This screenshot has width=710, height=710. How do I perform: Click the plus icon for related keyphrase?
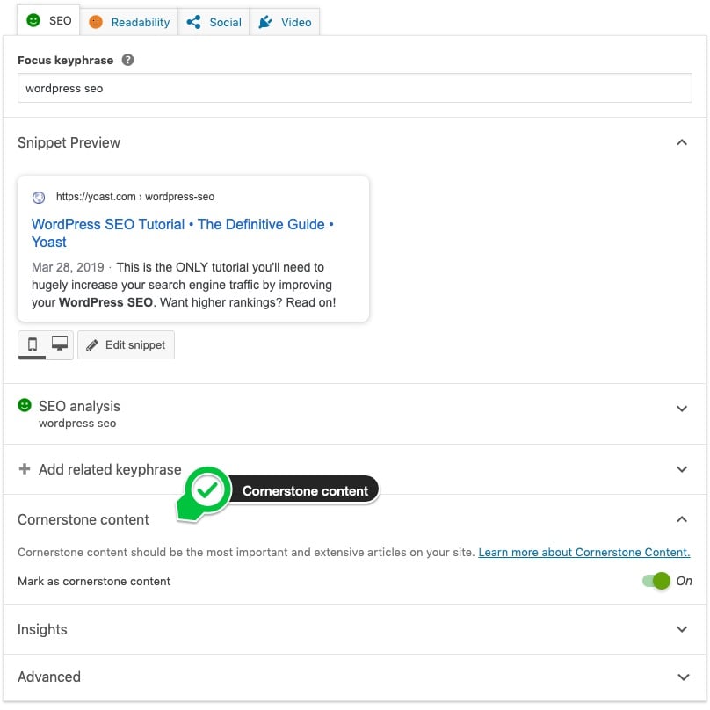(x=25, y=469)
